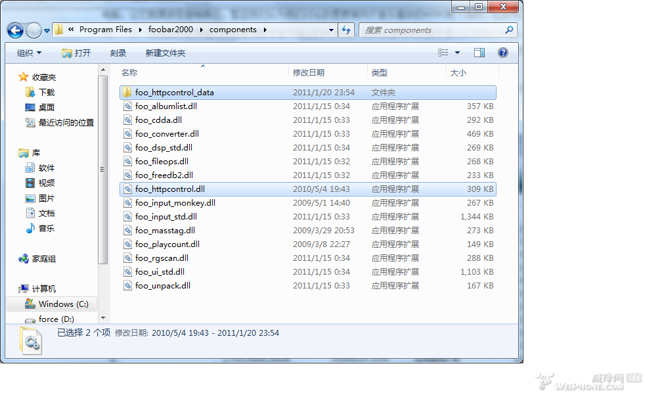Viewport: 662px width, 414px height.
Task: Select the foo_rgscan.dll file icon
Action: coord(127,258)
